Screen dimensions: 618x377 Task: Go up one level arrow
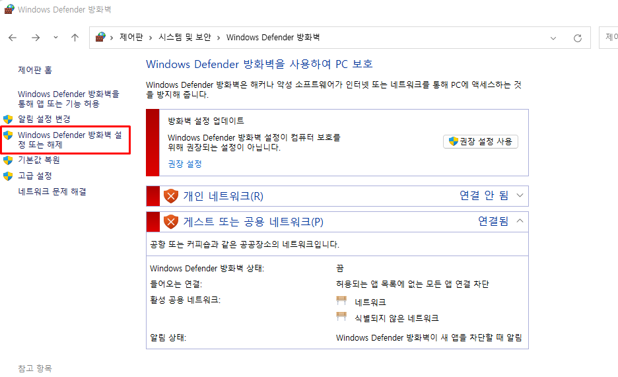[x=75, y=38]
